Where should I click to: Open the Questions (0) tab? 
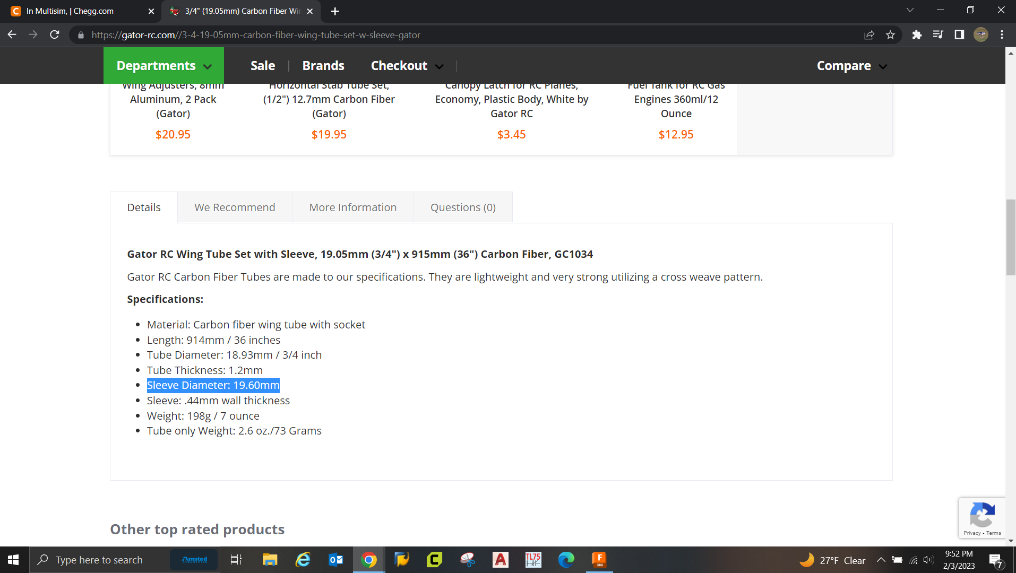[x=463, y=207]
